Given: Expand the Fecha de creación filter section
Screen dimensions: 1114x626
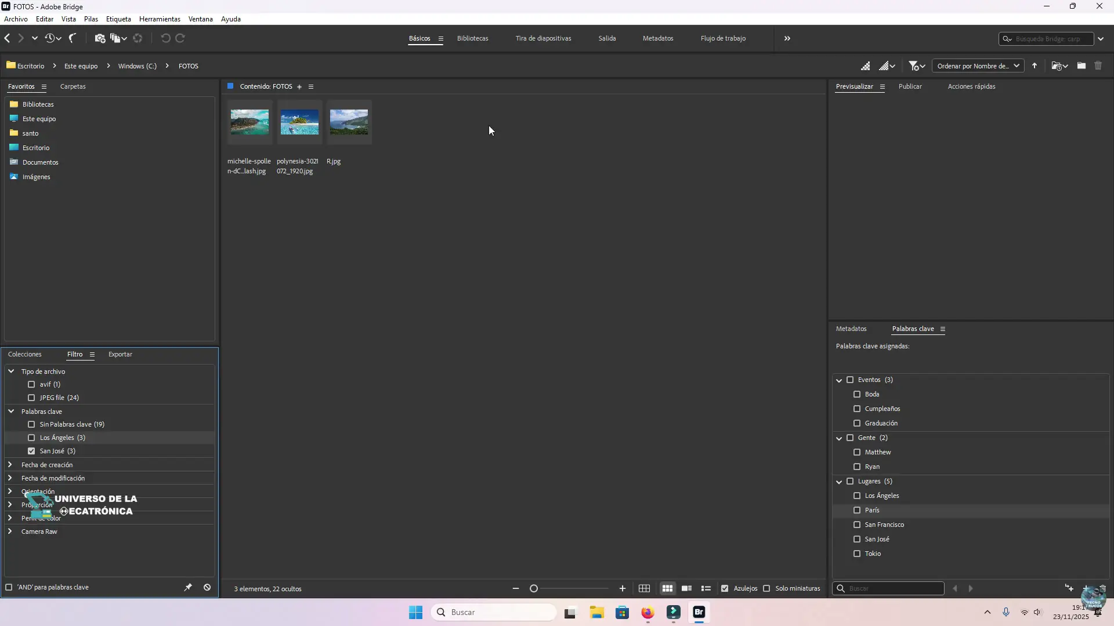Looking at the screenshot, I should click(x=10, y=464).
